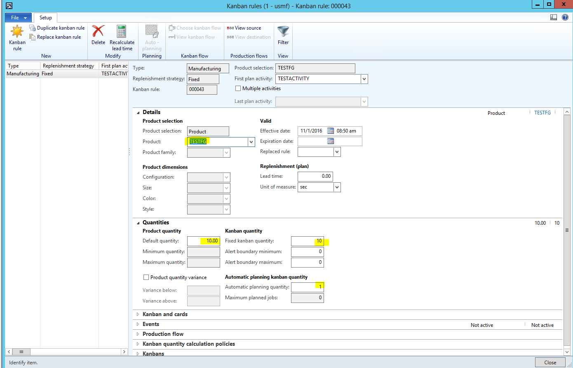Viewport: 573px width, 368px height.
Task: Check the Product quantity variance box
Action: [146, 277]
